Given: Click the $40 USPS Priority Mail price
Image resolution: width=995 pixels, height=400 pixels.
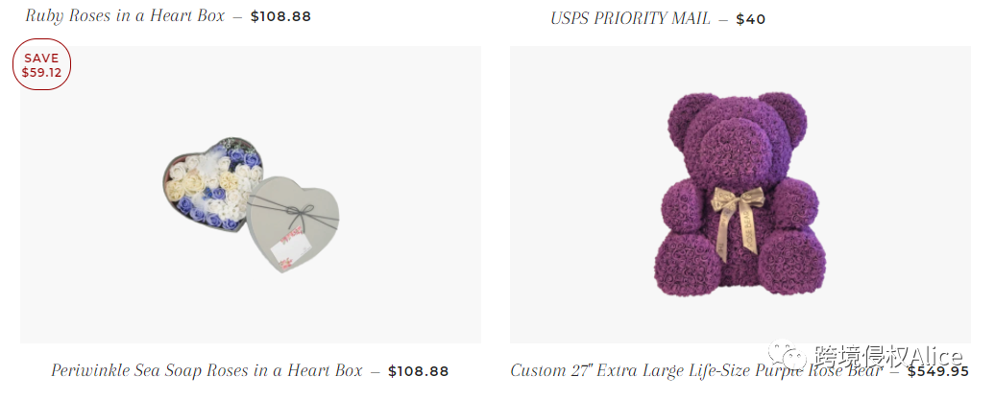Looking at the screenshot, I should pyautogui.click(x=751, y=19).
